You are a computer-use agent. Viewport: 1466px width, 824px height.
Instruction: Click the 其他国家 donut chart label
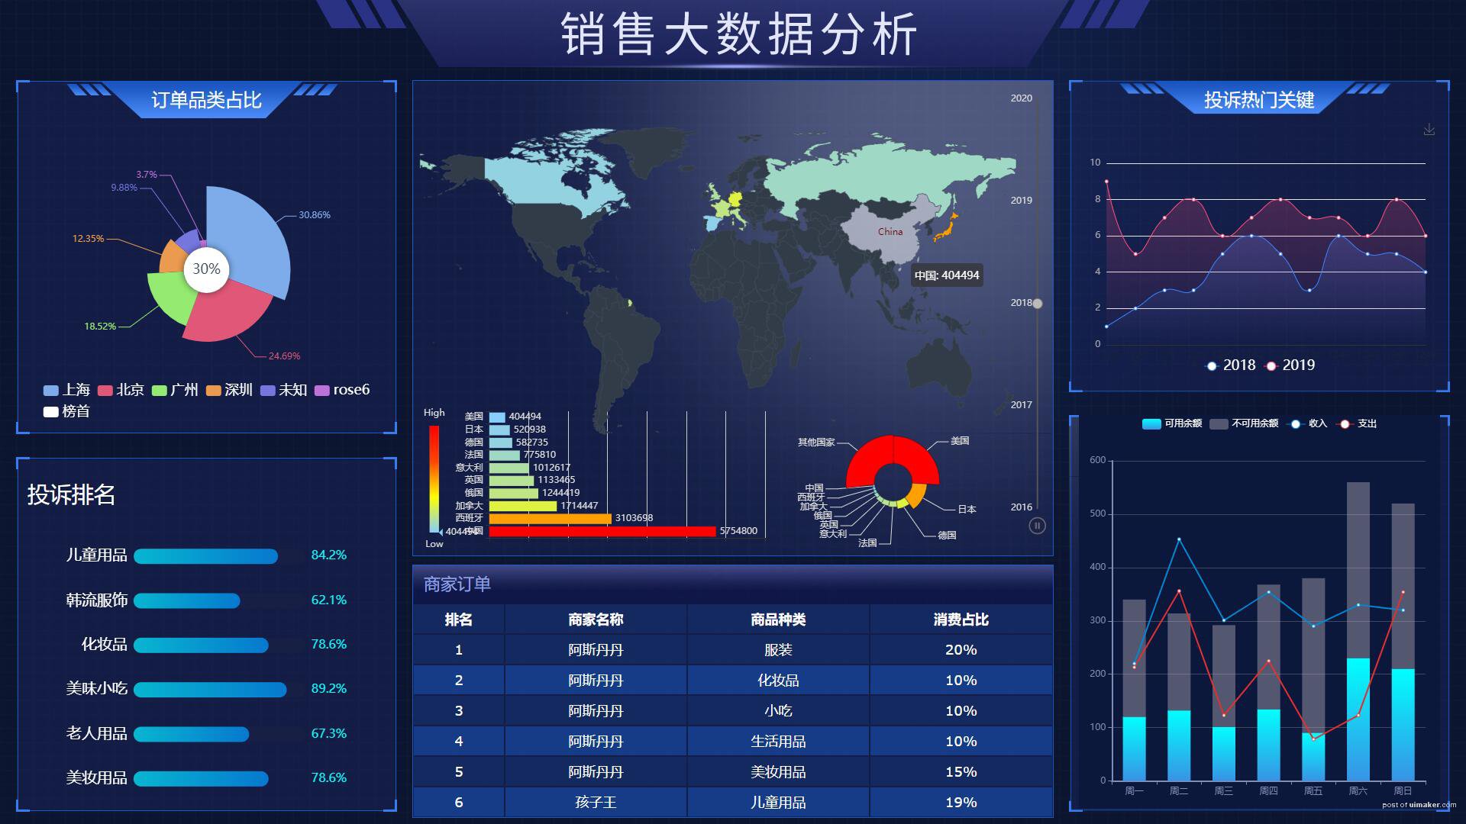coord(816,443)
